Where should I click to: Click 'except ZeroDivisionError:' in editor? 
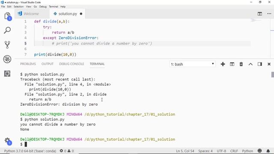coord(71,38)
